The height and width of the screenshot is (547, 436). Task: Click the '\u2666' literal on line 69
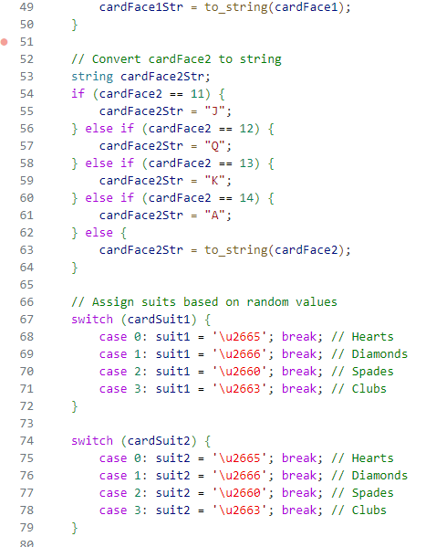(x=239, y=354)
